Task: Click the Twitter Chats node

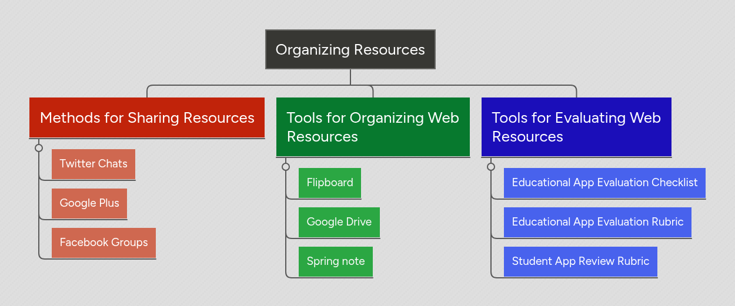Action: (93, 164)
